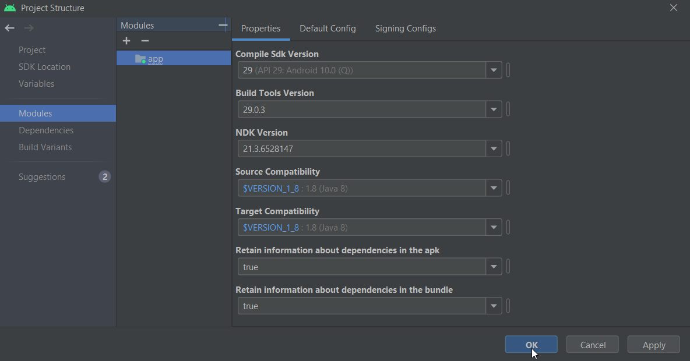
Task: Open the Dependencies section
Action: [x=46, y=130]
